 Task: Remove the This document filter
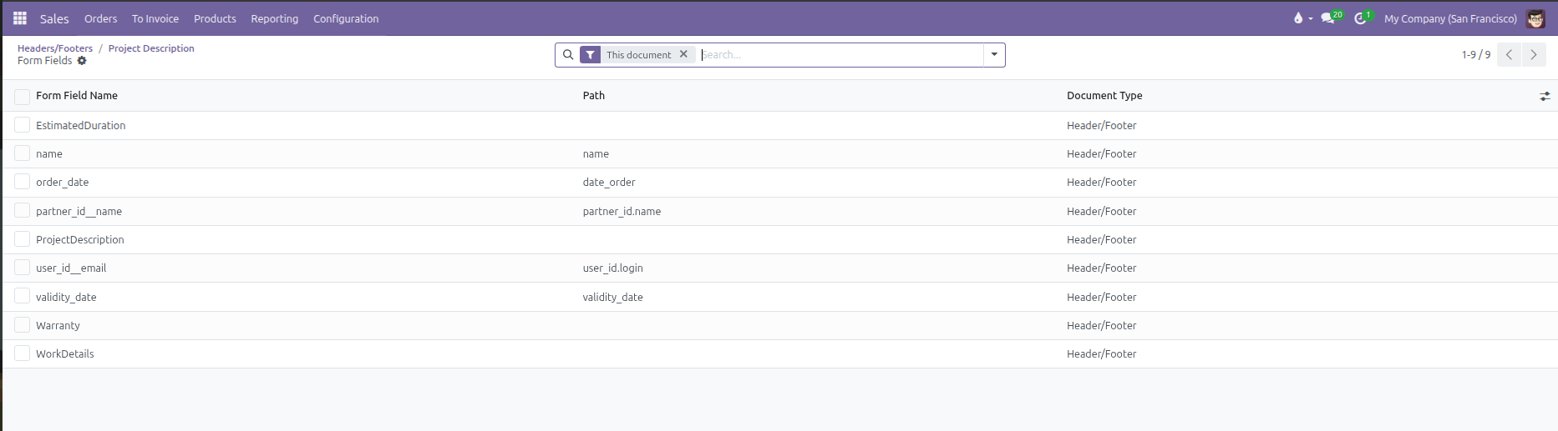click(683, 54)
